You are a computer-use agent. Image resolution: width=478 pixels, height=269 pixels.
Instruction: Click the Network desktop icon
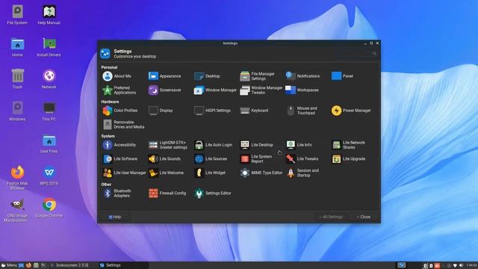49,79
